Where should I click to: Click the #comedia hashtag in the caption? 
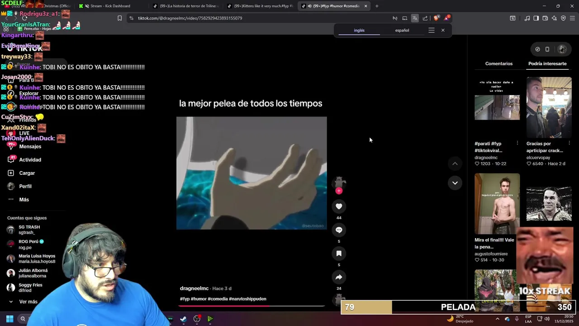click(218, 299)
